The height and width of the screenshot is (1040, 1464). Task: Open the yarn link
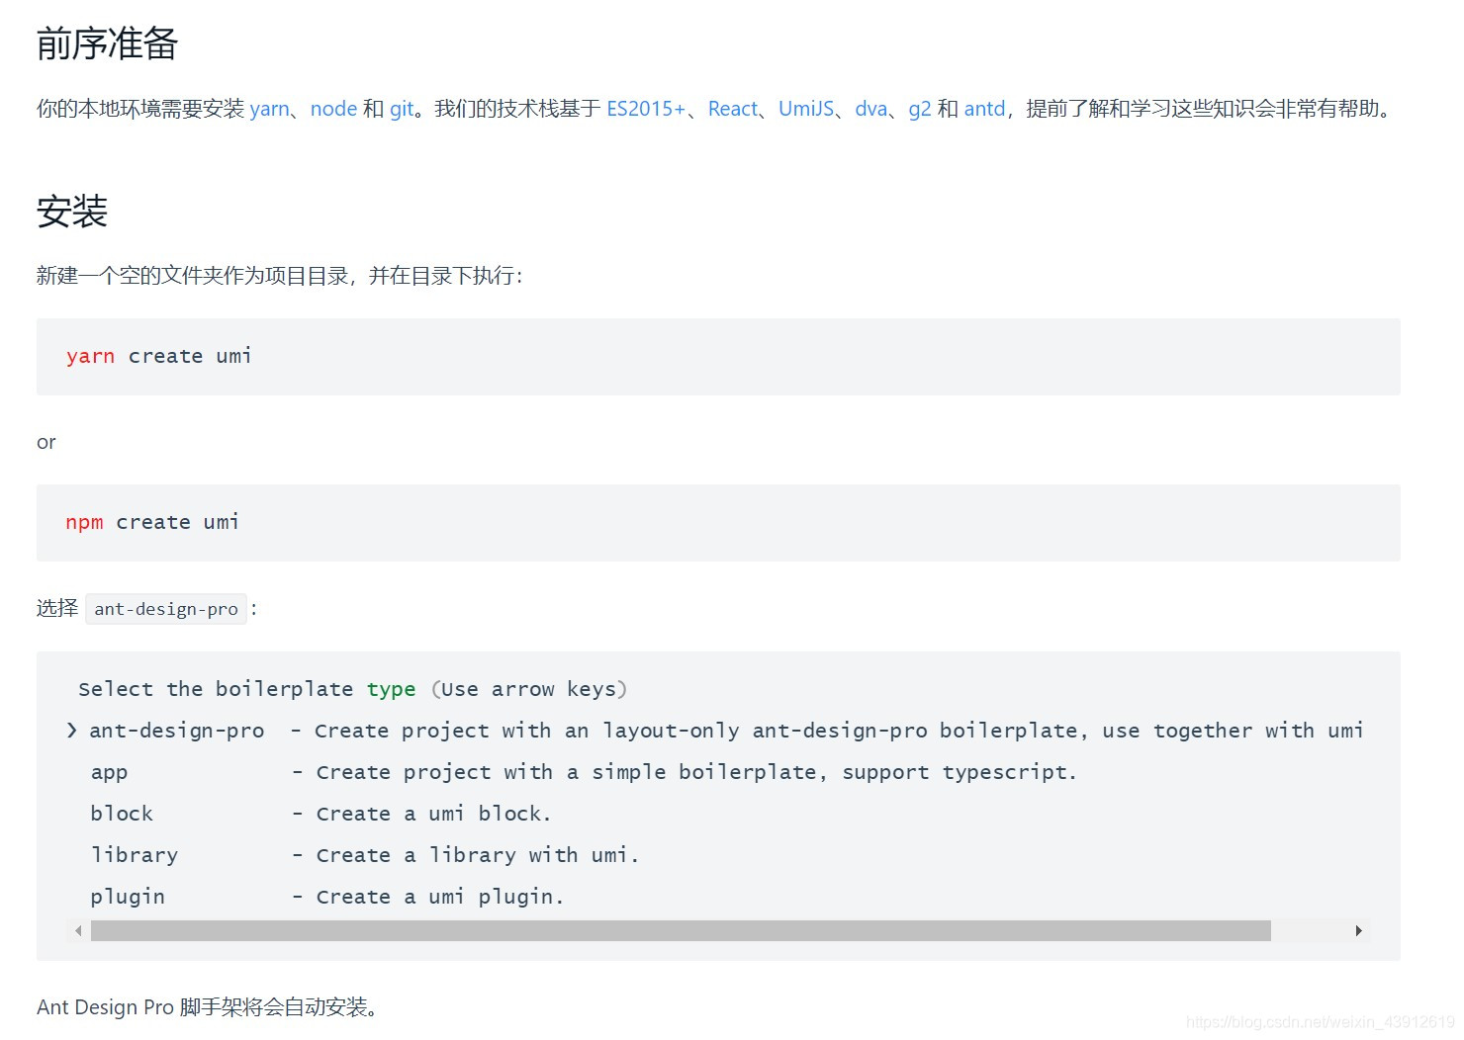[x=269, y=109]
